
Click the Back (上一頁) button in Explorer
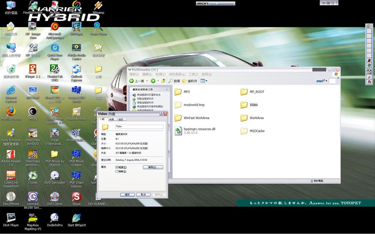[137, 81]
